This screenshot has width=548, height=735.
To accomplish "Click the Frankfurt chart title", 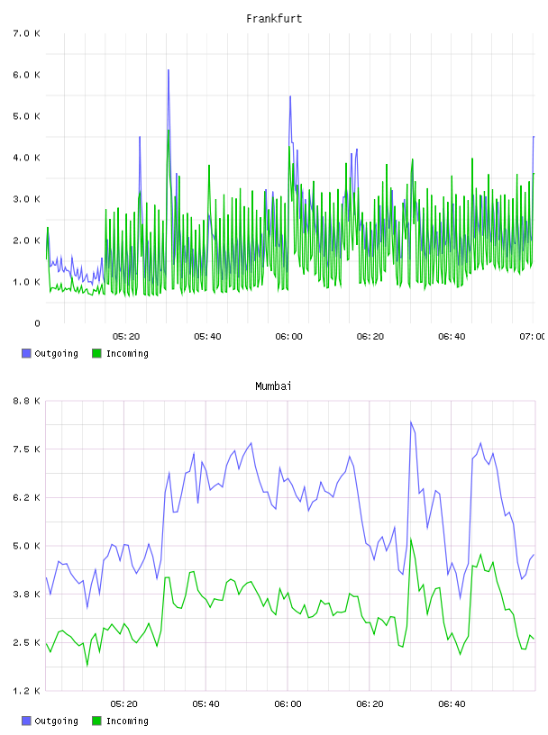I will (274, 19).
